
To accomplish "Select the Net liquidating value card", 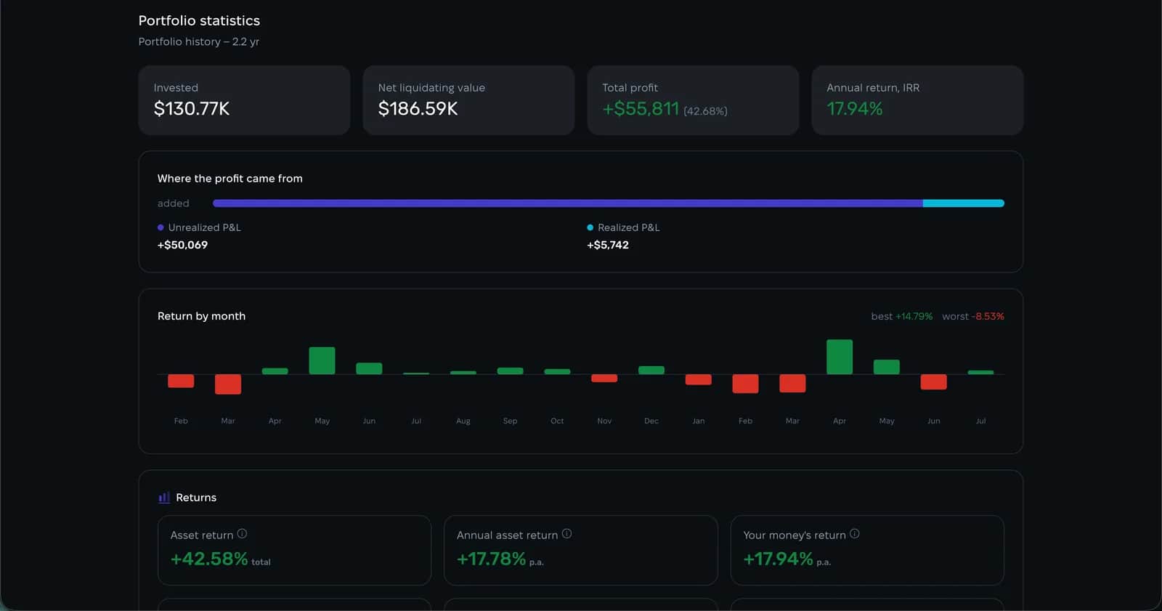I will 468,100.
